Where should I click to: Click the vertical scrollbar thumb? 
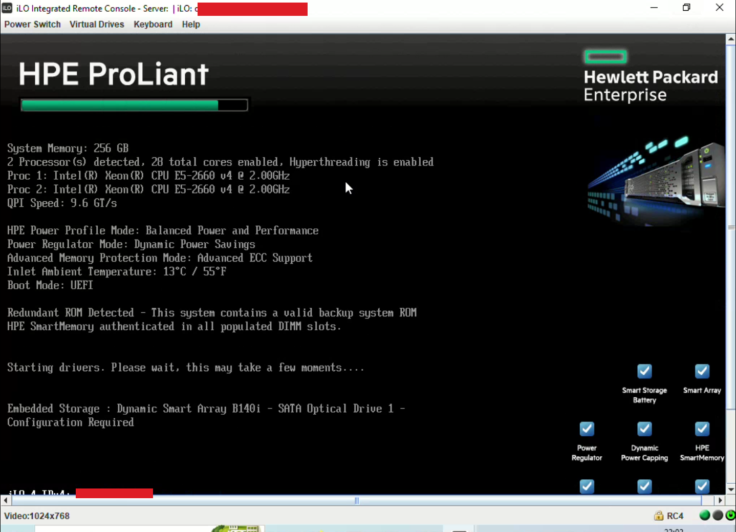(731, 227)
